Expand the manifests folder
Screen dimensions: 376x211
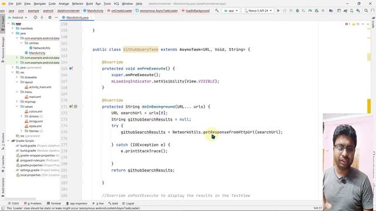point(13,28)
